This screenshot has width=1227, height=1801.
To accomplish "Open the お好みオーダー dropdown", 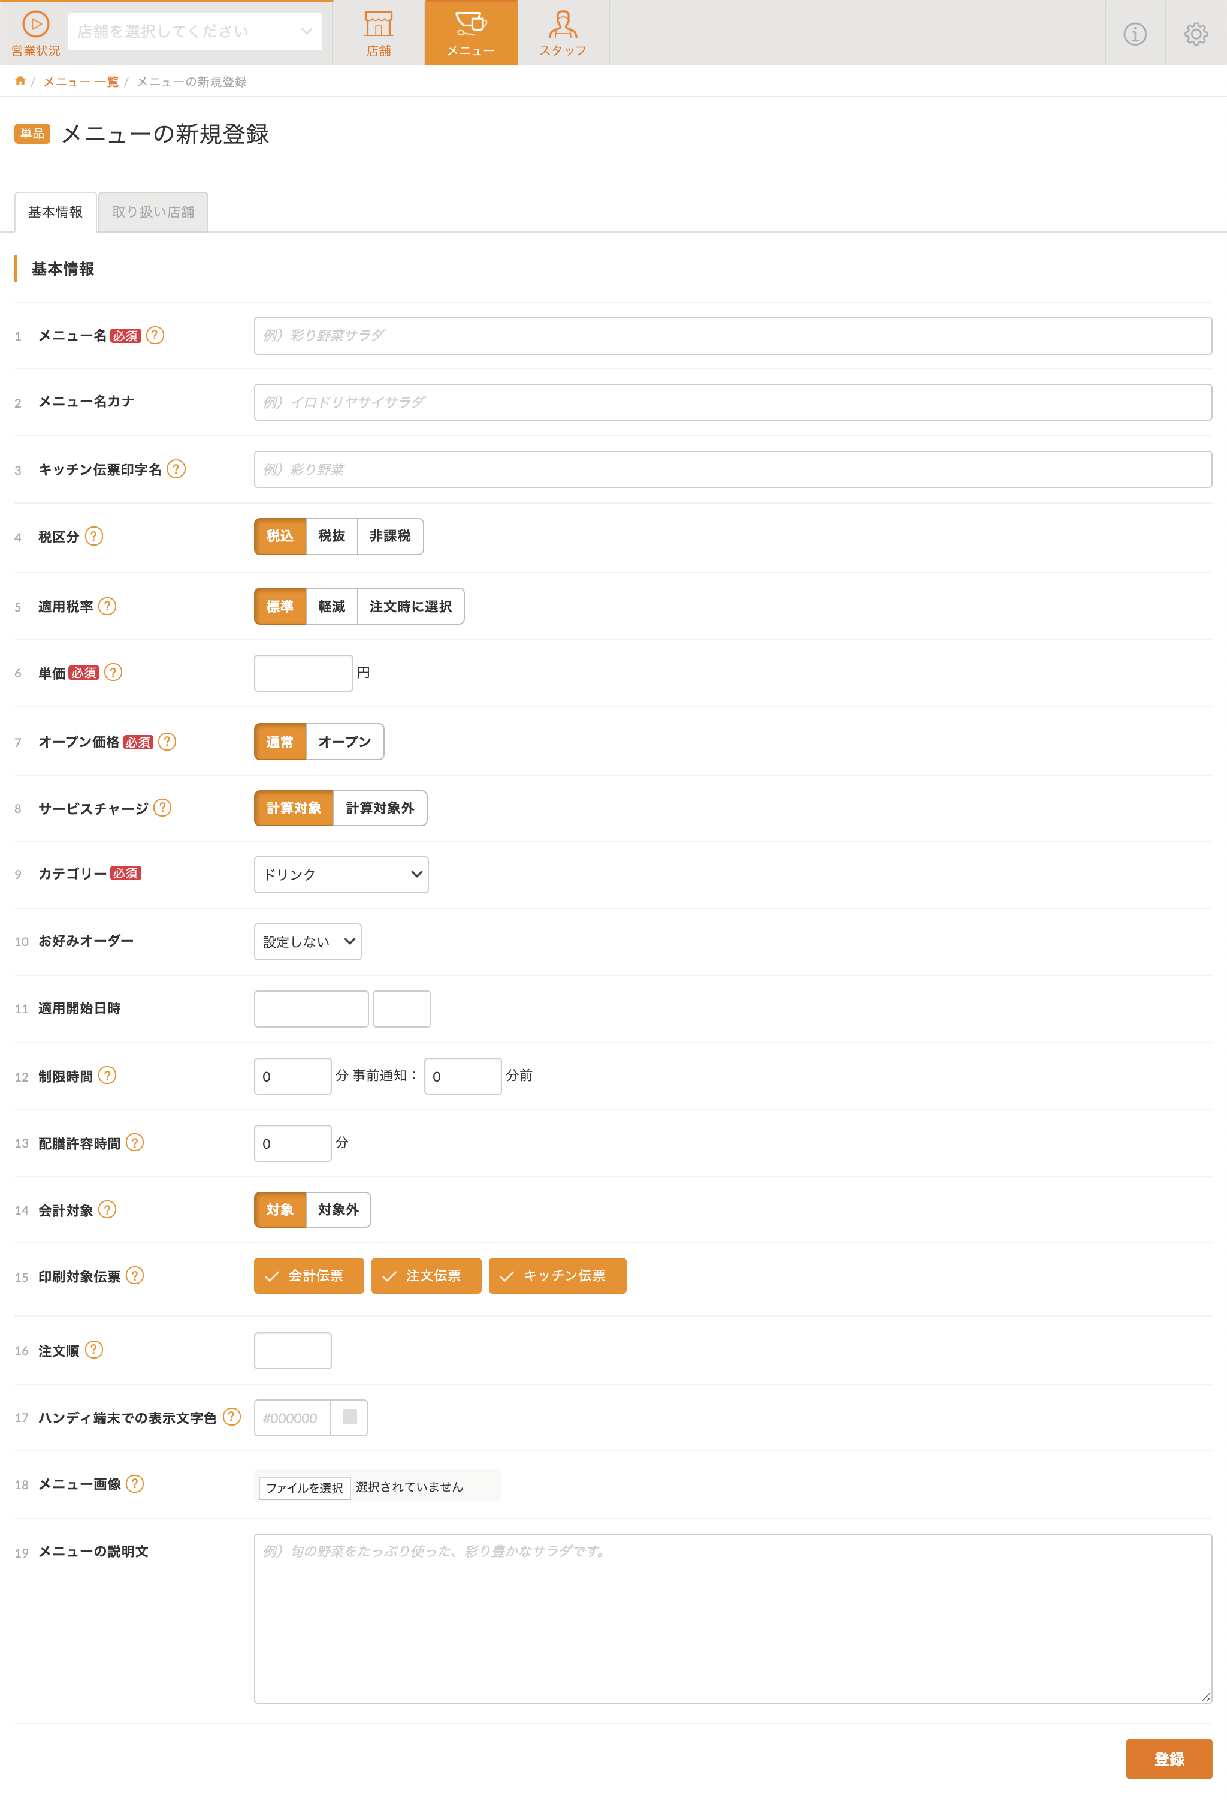I will (307, 942).
